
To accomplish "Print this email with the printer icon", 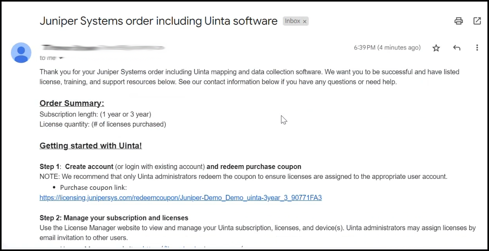I will point(458,21).
